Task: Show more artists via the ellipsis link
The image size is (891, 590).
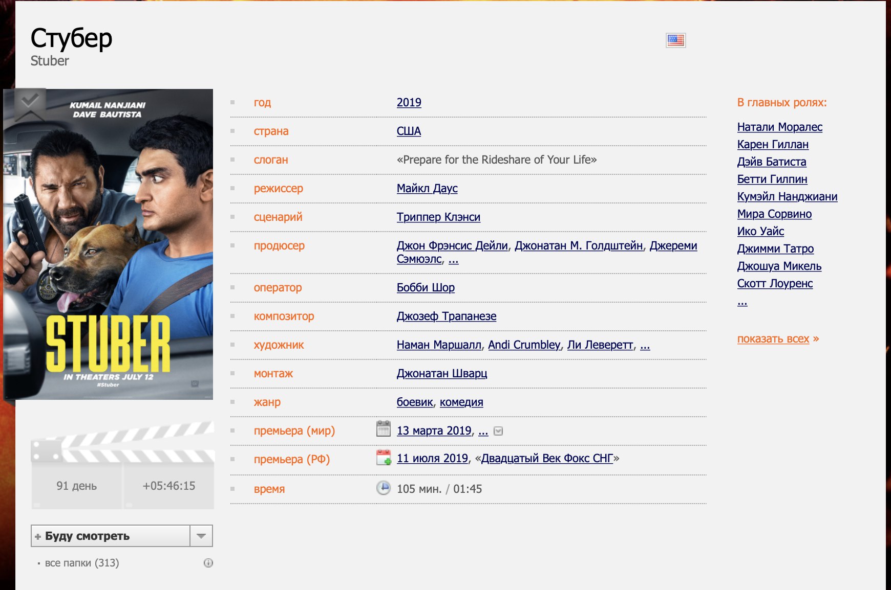Action: click(x=645, y=345)
